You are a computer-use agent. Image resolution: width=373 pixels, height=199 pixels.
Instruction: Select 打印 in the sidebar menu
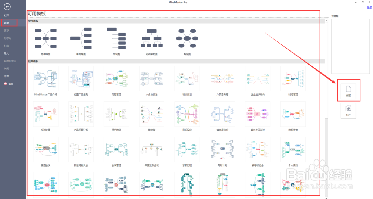(6, 46)
